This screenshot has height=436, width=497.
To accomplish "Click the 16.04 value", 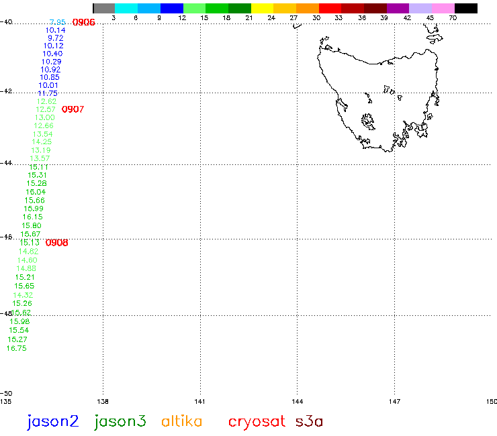I will pos(36,192).
